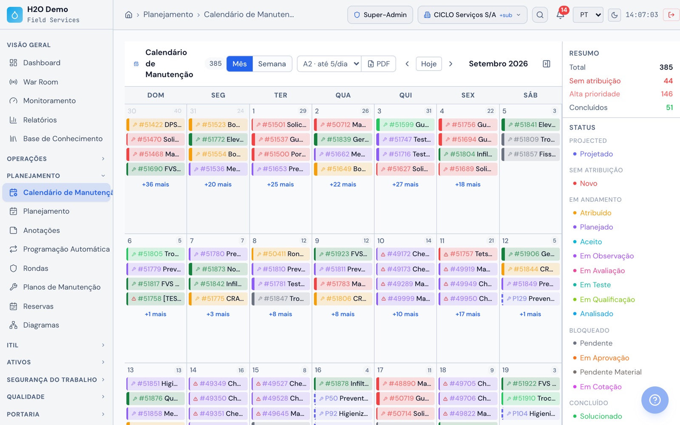
Task: Open event #51422 DPS on day 30
Action: (156, 125)
